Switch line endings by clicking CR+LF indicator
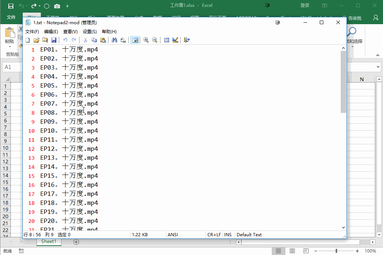This screenshot has width=383, height=255. click(214, 234)
